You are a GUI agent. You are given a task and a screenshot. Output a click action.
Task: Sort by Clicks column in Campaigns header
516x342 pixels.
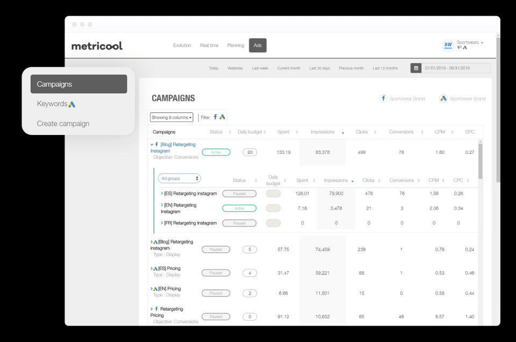click(x=375, y=132)
